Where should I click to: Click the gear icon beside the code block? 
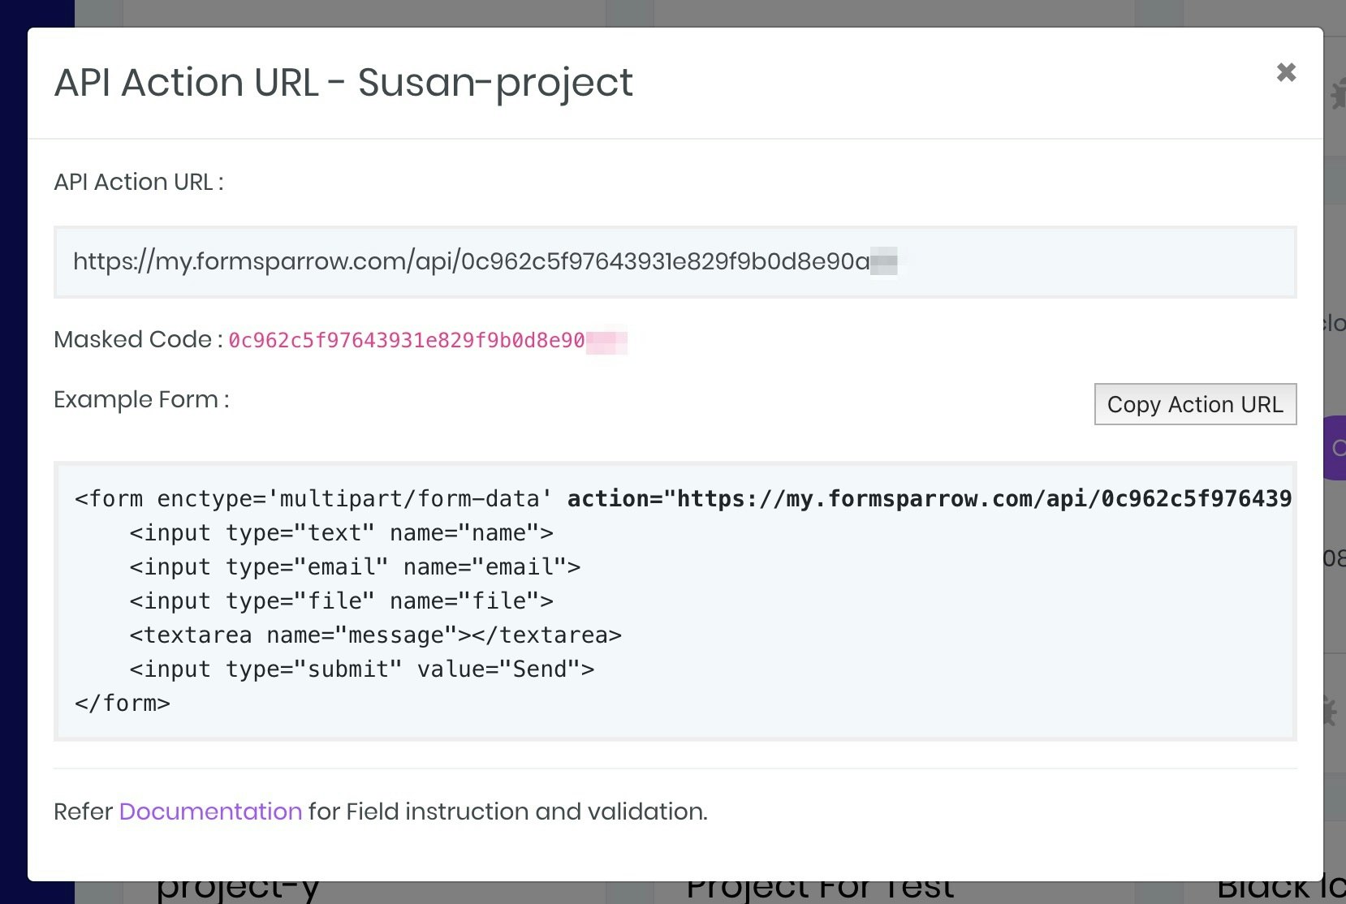pyautogui.click(x=1331, y=711)
